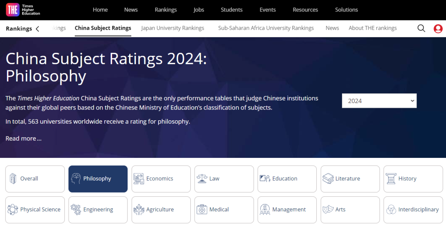
Task: Open the Solutions menu item
Action: [x=346, y=10]
